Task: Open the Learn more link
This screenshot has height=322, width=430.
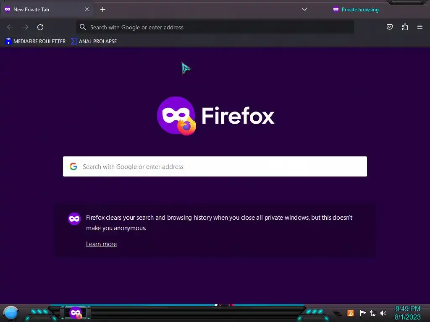Action: (x=101, y=244)
